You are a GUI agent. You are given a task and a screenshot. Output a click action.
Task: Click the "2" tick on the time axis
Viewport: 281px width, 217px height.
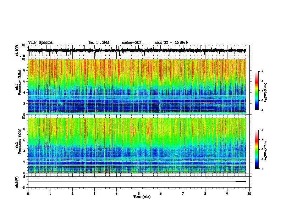(72, 194)
